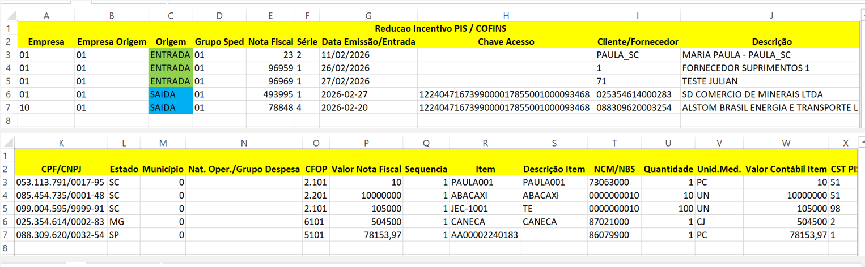Select the Nota Fiscal header cell
The height and width of the screenshot is (267, 865).
[270, 42]
